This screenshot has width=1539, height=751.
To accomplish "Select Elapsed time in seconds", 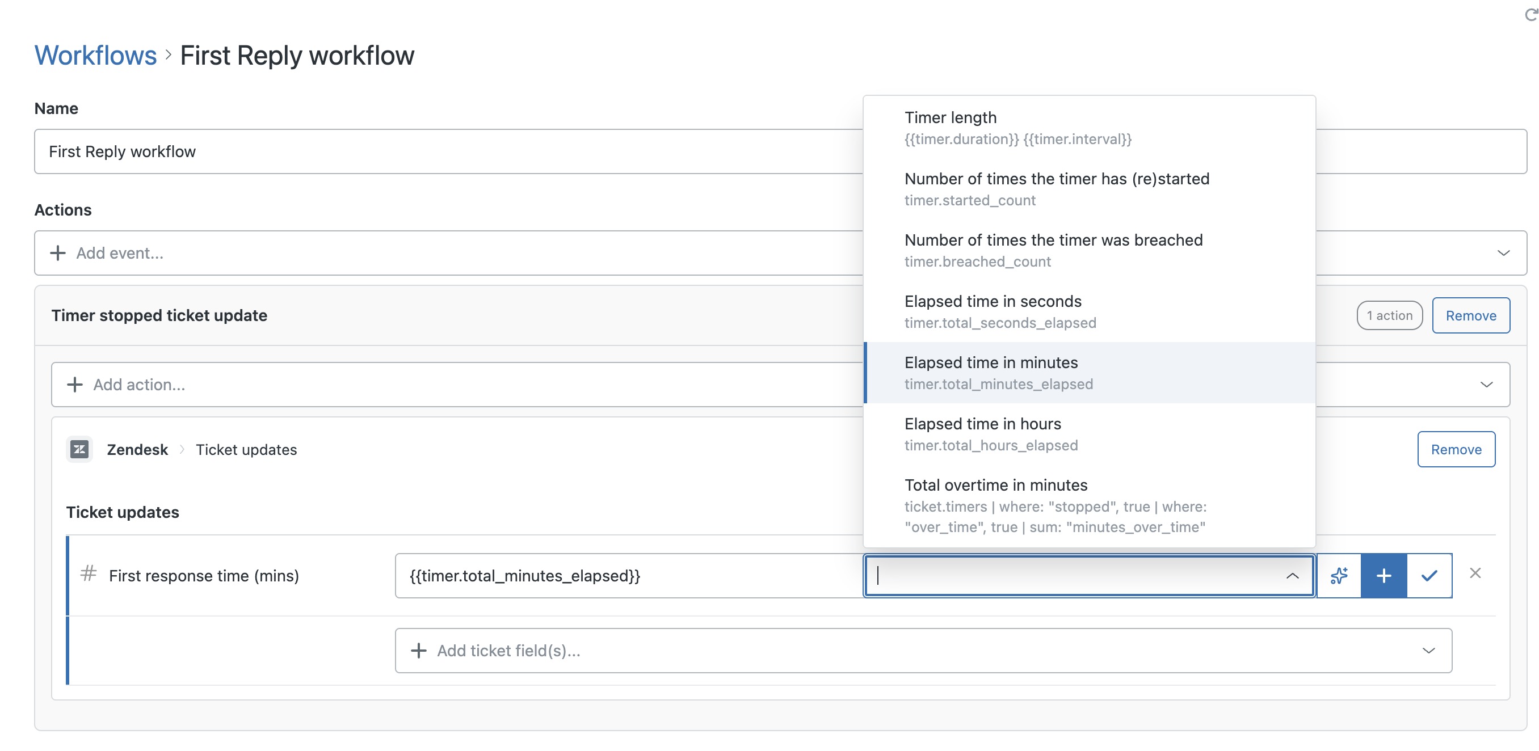I will [x=1089, y=311].
